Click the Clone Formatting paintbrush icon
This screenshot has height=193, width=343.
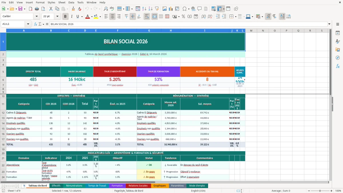73,9
